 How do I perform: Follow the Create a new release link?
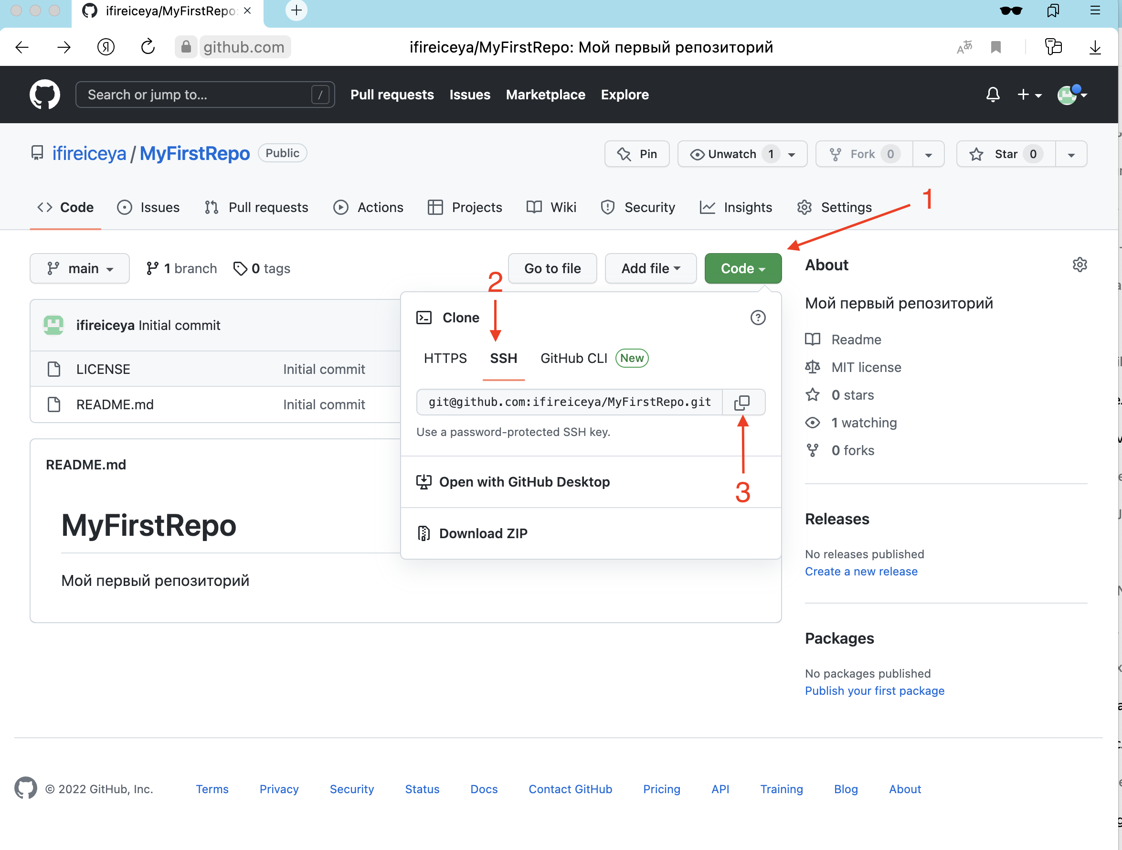click(x=861, y=572)
